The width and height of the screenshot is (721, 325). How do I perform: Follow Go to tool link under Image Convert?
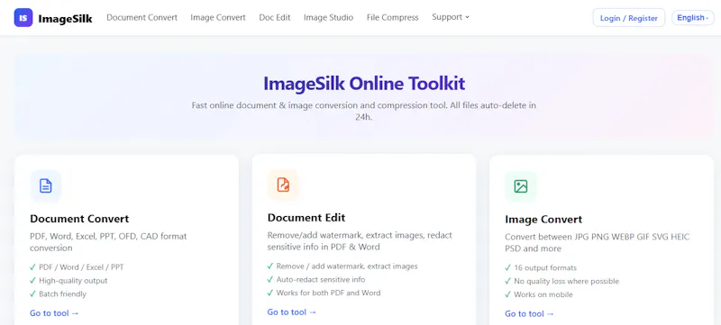click(x=529, y=313)
